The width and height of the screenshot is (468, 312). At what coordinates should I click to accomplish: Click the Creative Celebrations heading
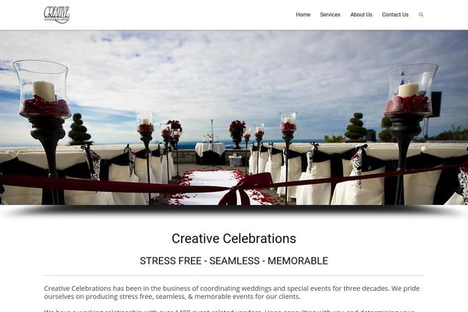coord(234,238)
